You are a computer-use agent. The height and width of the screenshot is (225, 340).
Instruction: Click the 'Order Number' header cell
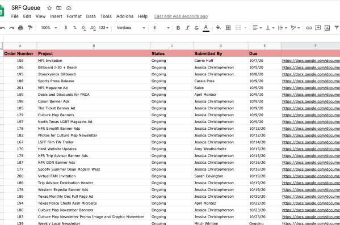20,53
